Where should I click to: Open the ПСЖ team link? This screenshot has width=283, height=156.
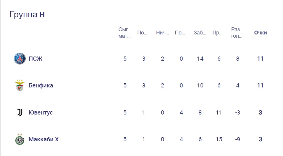pos(35,59)
